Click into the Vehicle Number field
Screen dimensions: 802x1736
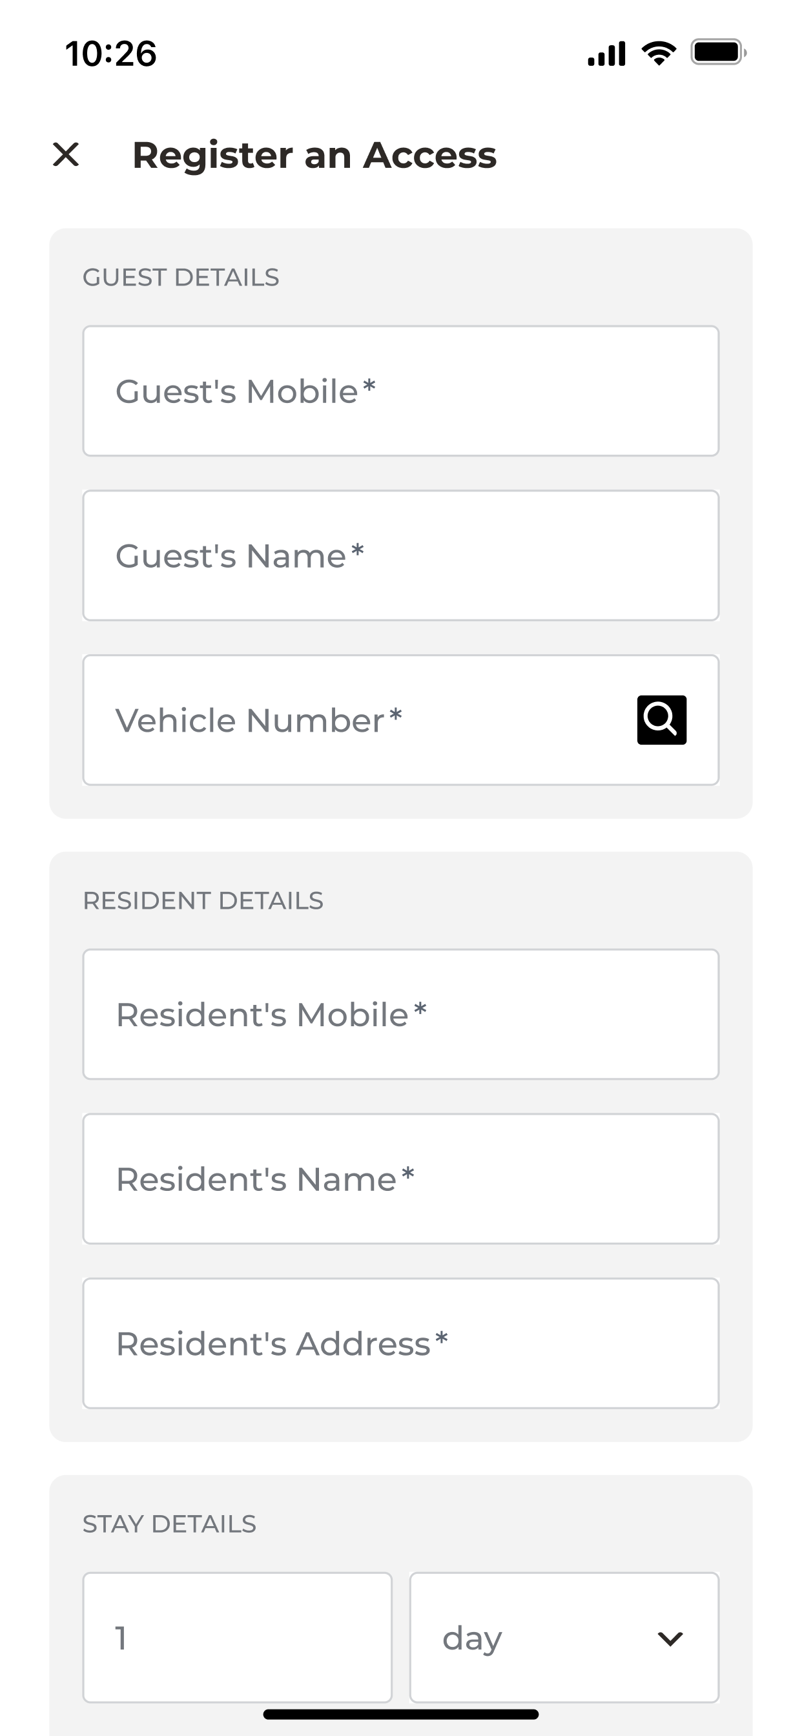click(401, 719)
